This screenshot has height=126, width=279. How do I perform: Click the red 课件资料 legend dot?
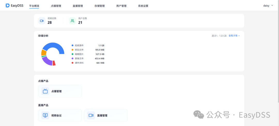72,63
